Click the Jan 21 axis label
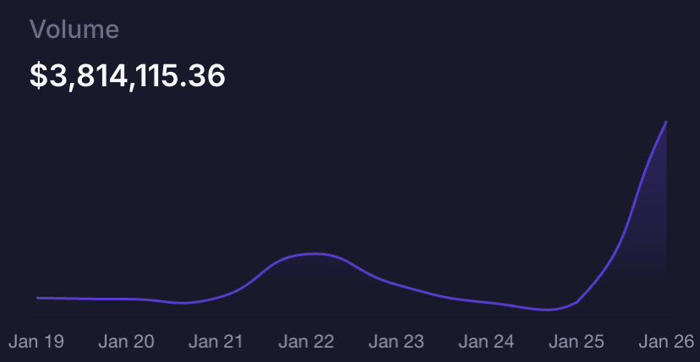 [x=216, y=342]
